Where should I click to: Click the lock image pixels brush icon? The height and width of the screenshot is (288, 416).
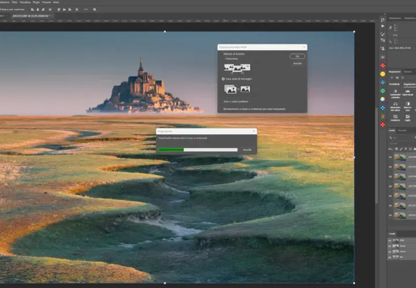[401, 149]
